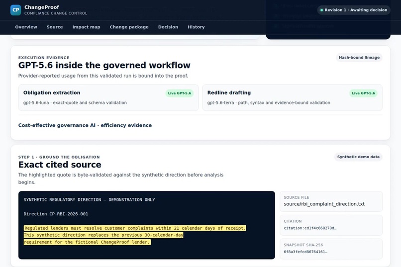Click the source/rbi_complaint_direction.txt file name
Screen dimensions: 401x267
[x=324, y=204]
